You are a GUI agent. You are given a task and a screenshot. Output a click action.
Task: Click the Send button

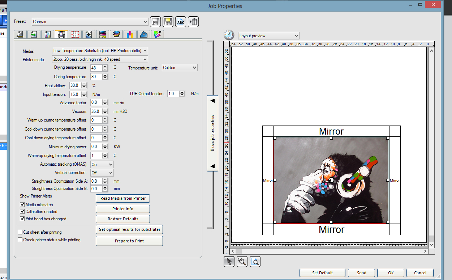tap(361, 273)
